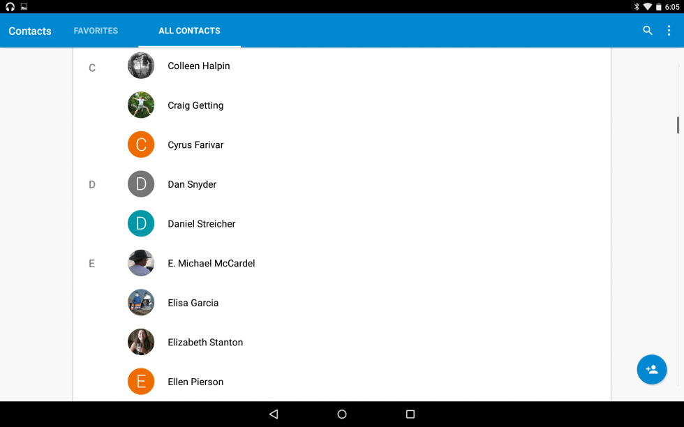Image resolution: width=684 pixels, height=427 pixels.
Task: Tap the Wi-Fi signal status icon
Action: (x=648, y=6)
